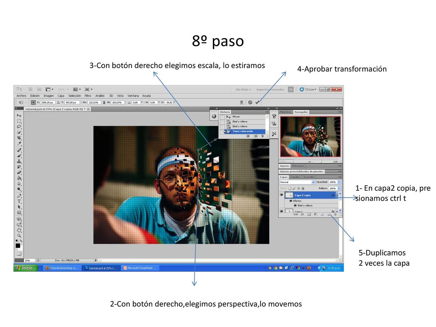Click the create new layer icon

[x=329, y=215]
